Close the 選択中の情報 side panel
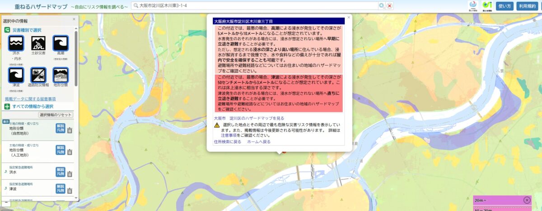 click(x=75, y=20)
